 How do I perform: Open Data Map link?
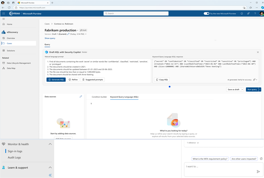point(11,68)
